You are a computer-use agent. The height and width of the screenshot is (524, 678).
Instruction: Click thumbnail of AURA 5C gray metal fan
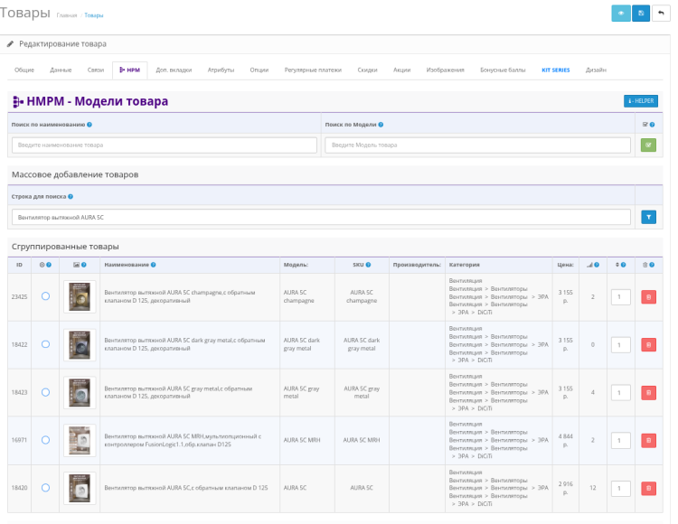79,392
